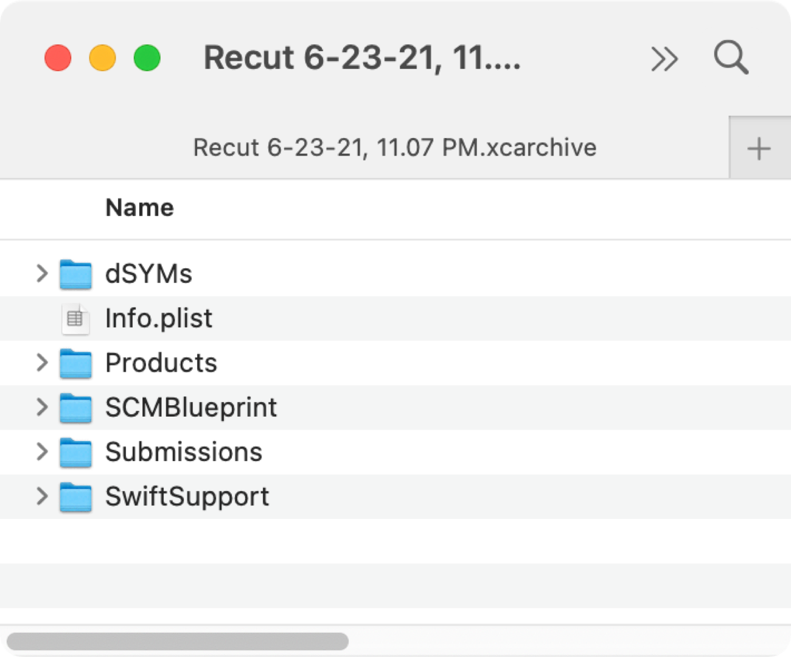Click the Submissions folder icon
This screenshot has height=657, width=791.
coord(75,453)
